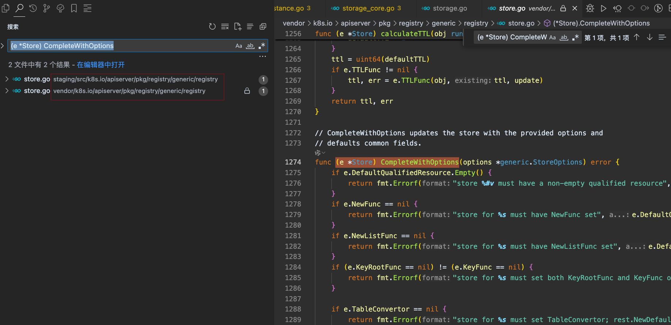The height and width of the screenshot is (325, 671).
Task: Select generic in the breadcrumb
Action: [x=443, y=23]
